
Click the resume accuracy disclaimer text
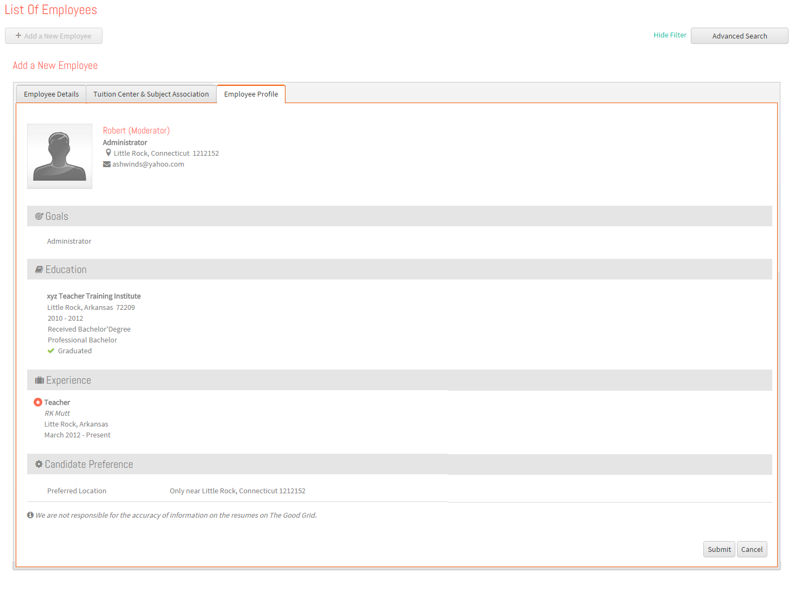[176, 516]
